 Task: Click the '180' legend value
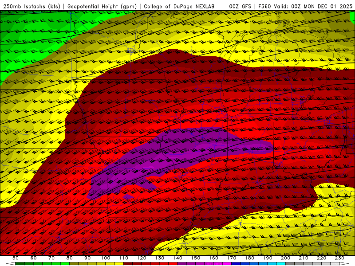click(x=249, y=258)
